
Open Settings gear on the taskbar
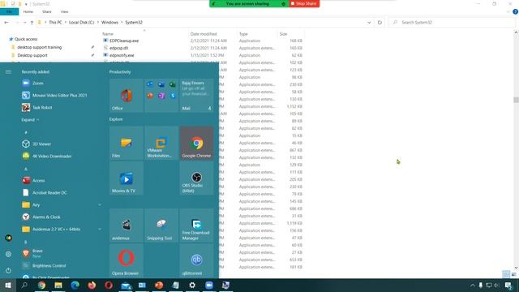(192, 286)
